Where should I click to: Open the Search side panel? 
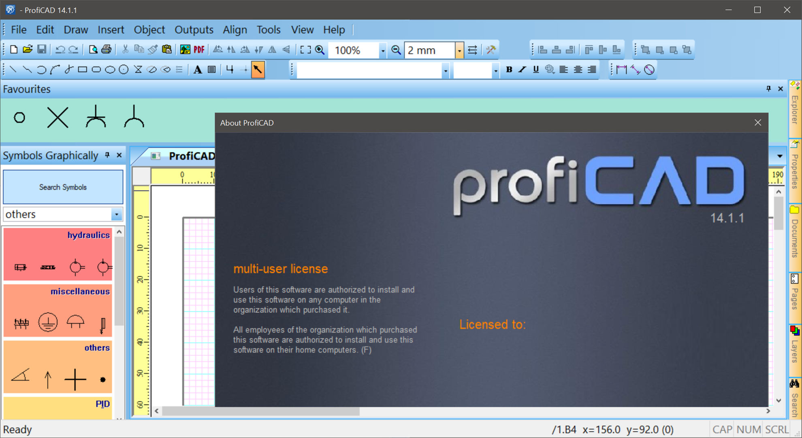click(x=795, y=398)
